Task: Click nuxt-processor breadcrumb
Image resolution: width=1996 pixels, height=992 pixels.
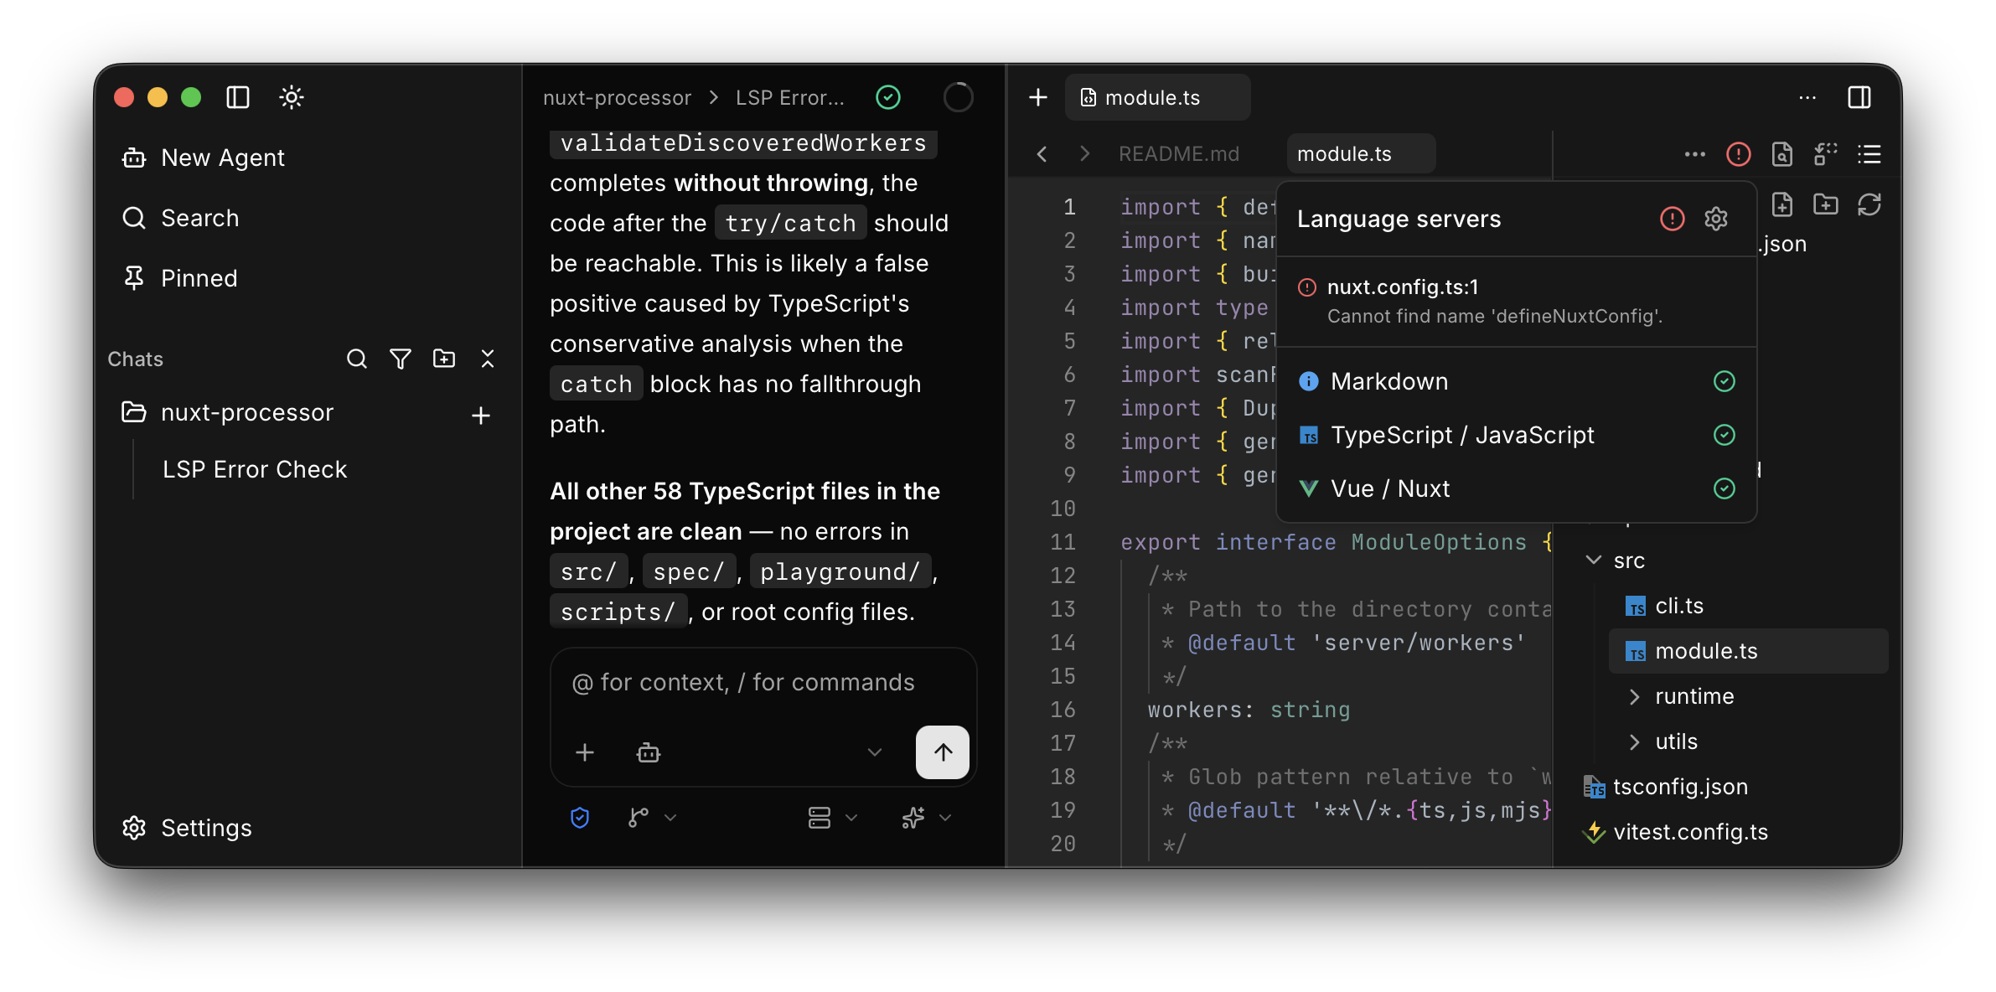Action: pos(617,98)
